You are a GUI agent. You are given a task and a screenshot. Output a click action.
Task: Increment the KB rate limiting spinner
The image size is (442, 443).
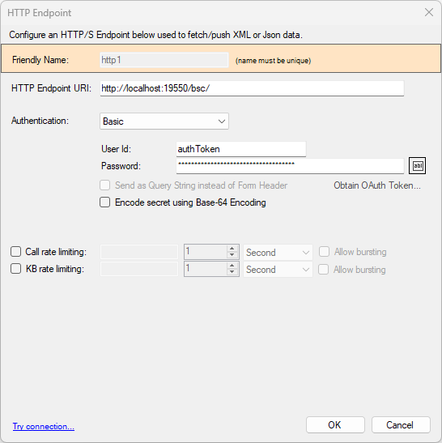click(x=232, y=266)
